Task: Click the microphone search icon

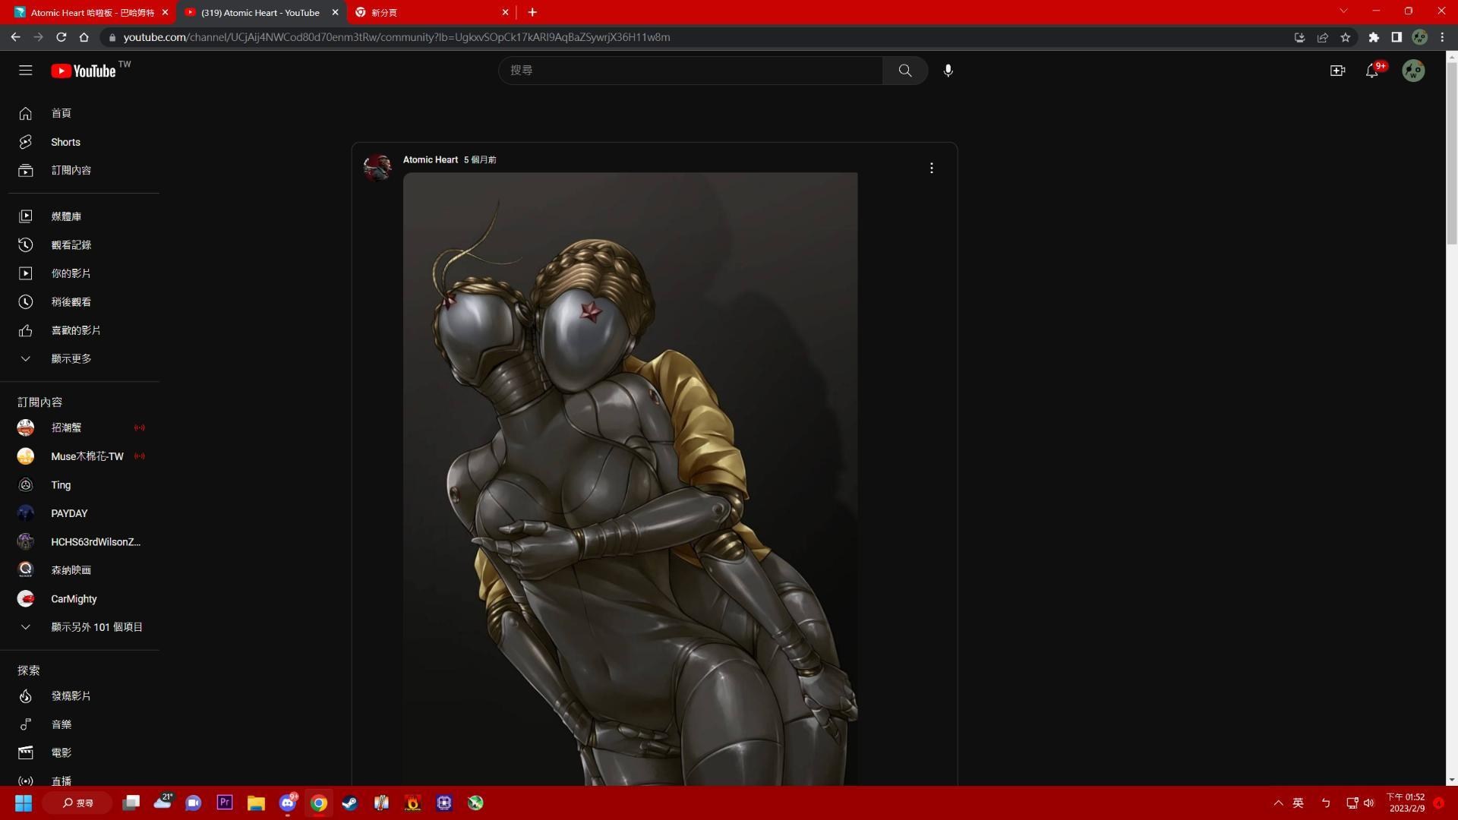Action: [x=947, y=70]
